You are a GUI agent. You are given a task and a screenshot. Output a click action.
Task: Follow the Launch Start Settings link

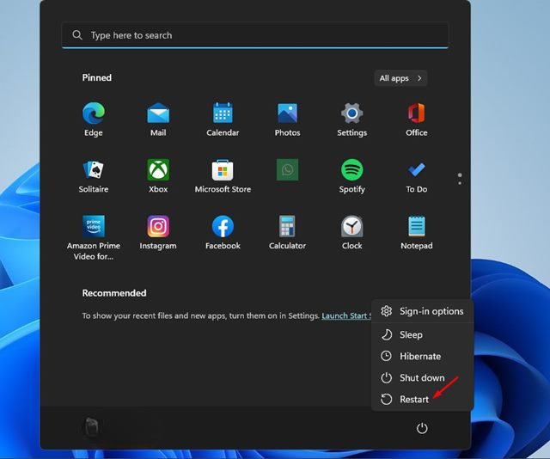346,315
